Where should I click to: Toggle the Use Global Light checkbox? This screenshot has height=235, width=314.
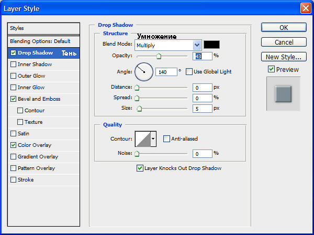click(189, 72)
